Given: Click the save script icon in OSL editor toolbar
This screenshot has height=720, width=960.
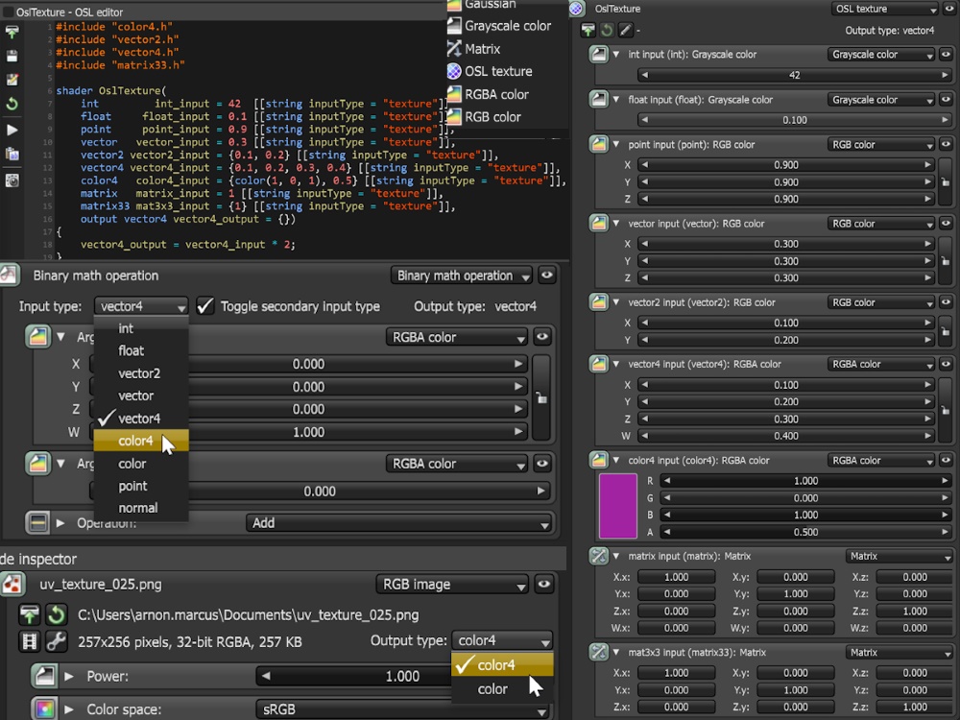Looking at the screenshot, I should point(12,57).
